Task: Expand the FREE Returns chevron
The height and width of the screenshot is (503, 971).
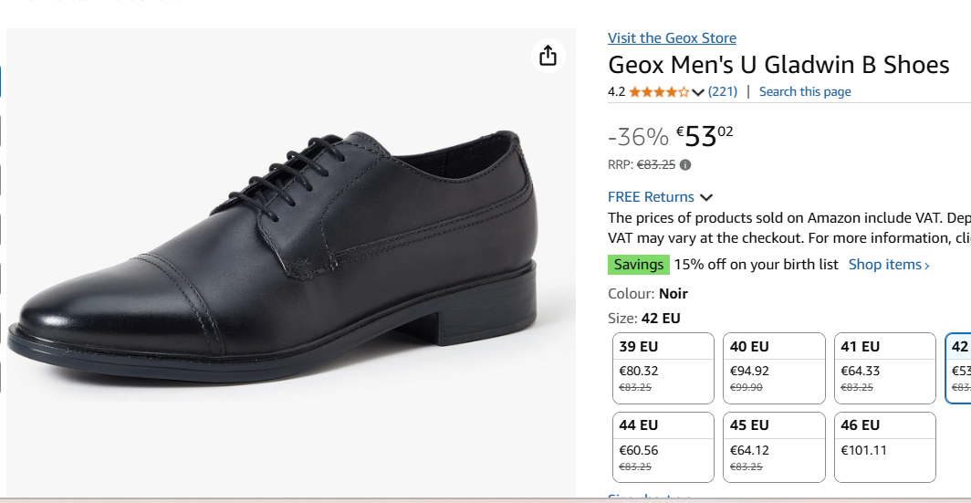Action: pyautogui.click(x=706, y=197)
